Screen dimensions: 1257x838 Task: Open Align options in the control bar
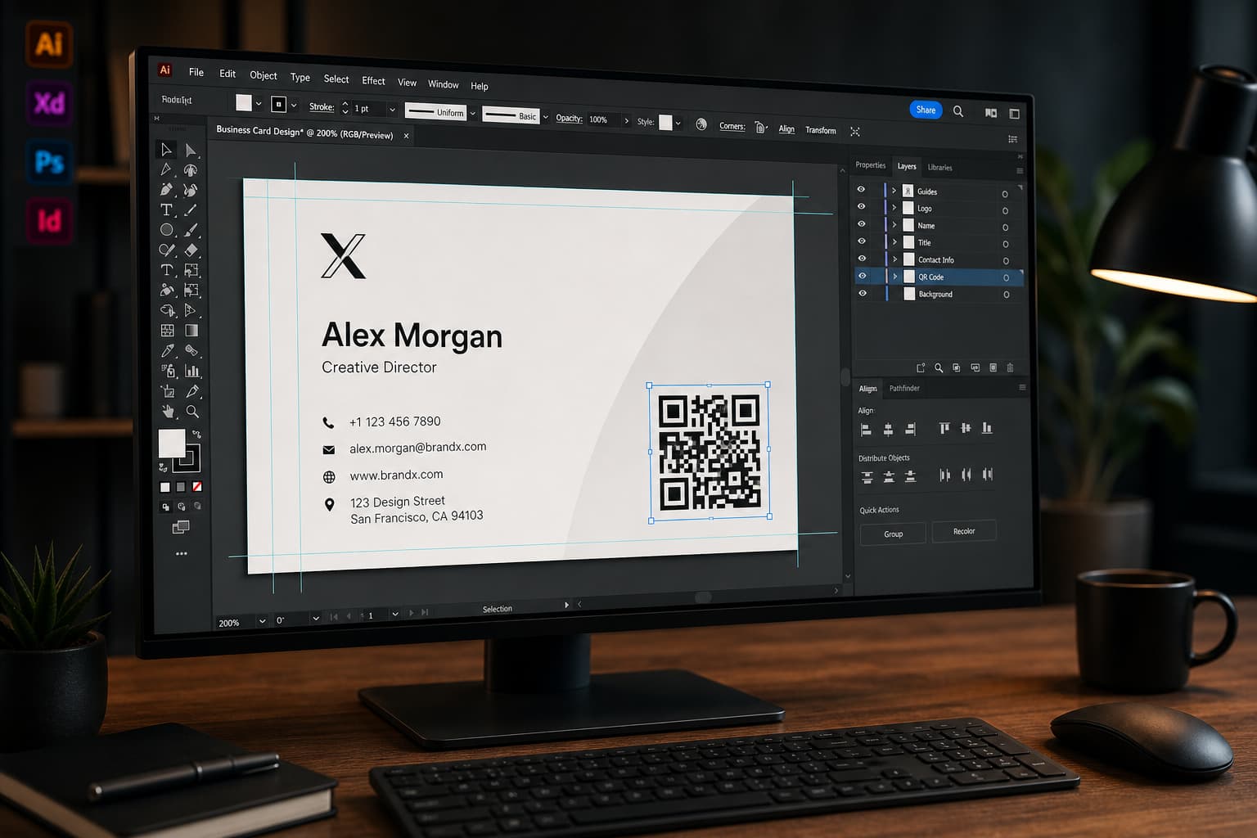(786, 128)
